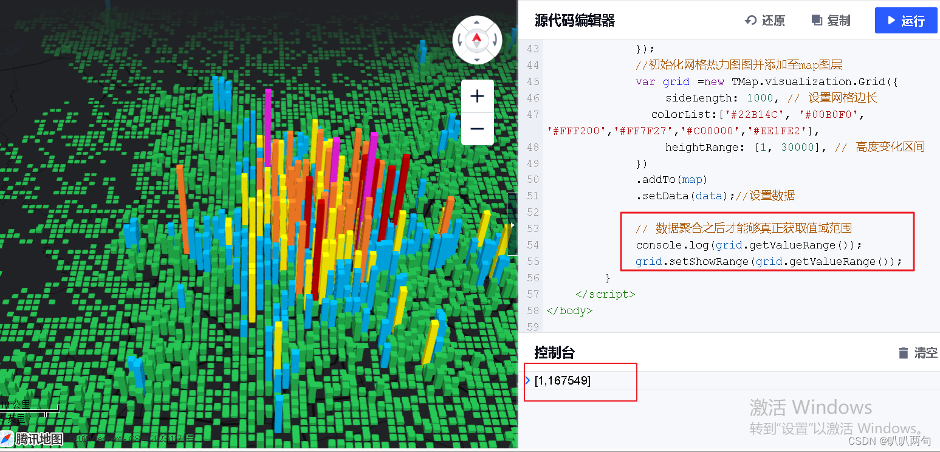Run the code with 运行 button
Image resolution: width=940 pixels, height=452 pixels.
click(906, 21)
